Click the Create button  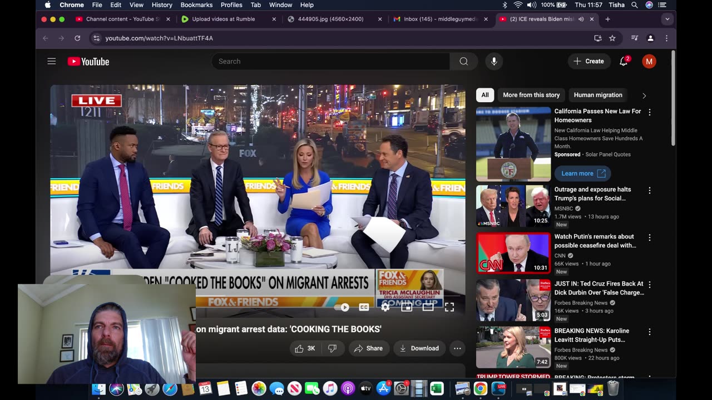[589, 61]
